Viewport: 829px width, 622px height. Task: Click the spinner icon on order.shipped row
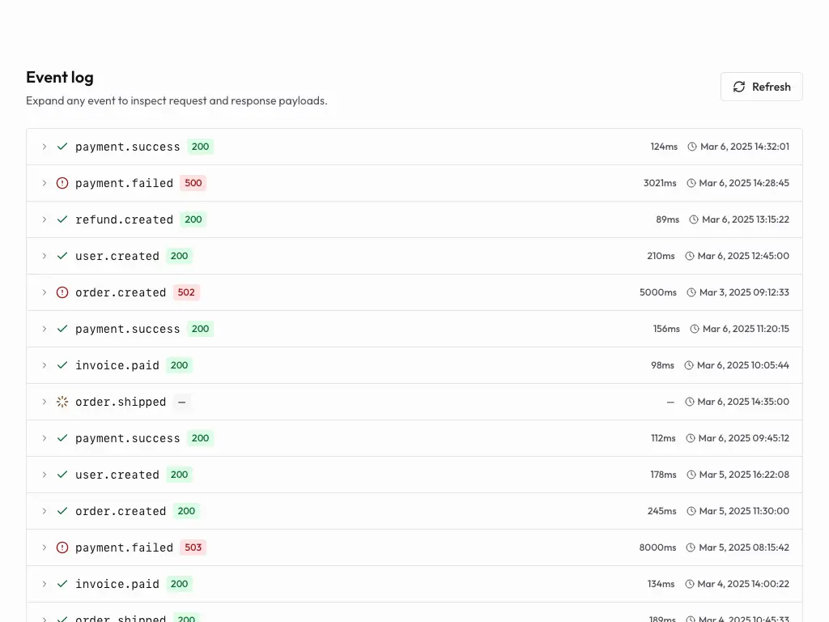[x=62, y=402]
